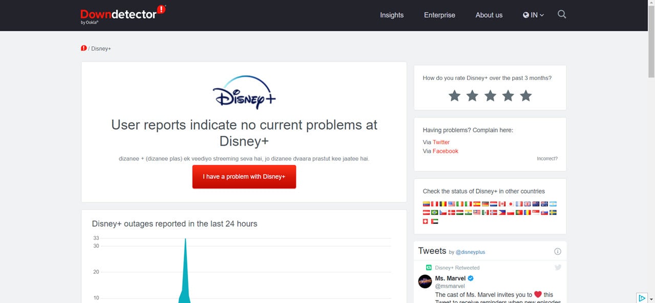Rate Disney+ four stars
This screenshot has width=655, height=303.
508,95
